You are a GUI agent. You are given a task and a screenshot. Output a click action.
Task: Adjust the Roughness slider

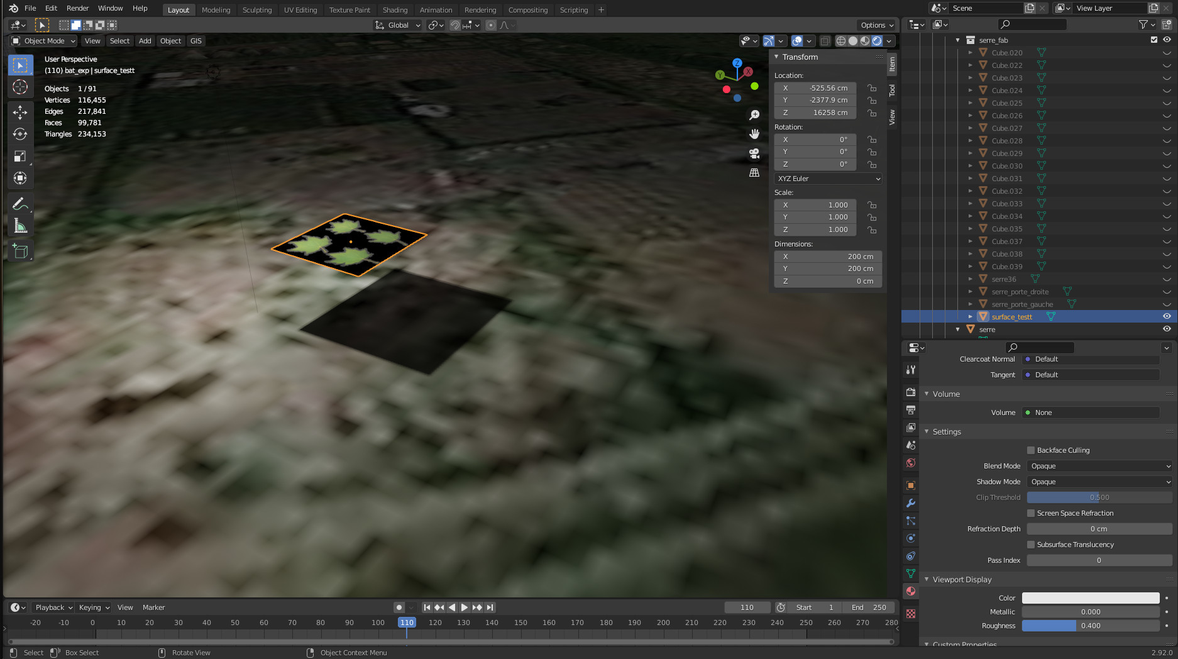(1091, 626)
